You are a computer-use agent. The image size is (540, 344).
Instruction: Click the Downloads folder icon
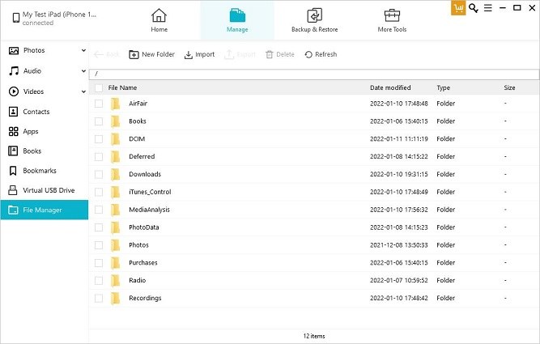[x=116, y=174]
